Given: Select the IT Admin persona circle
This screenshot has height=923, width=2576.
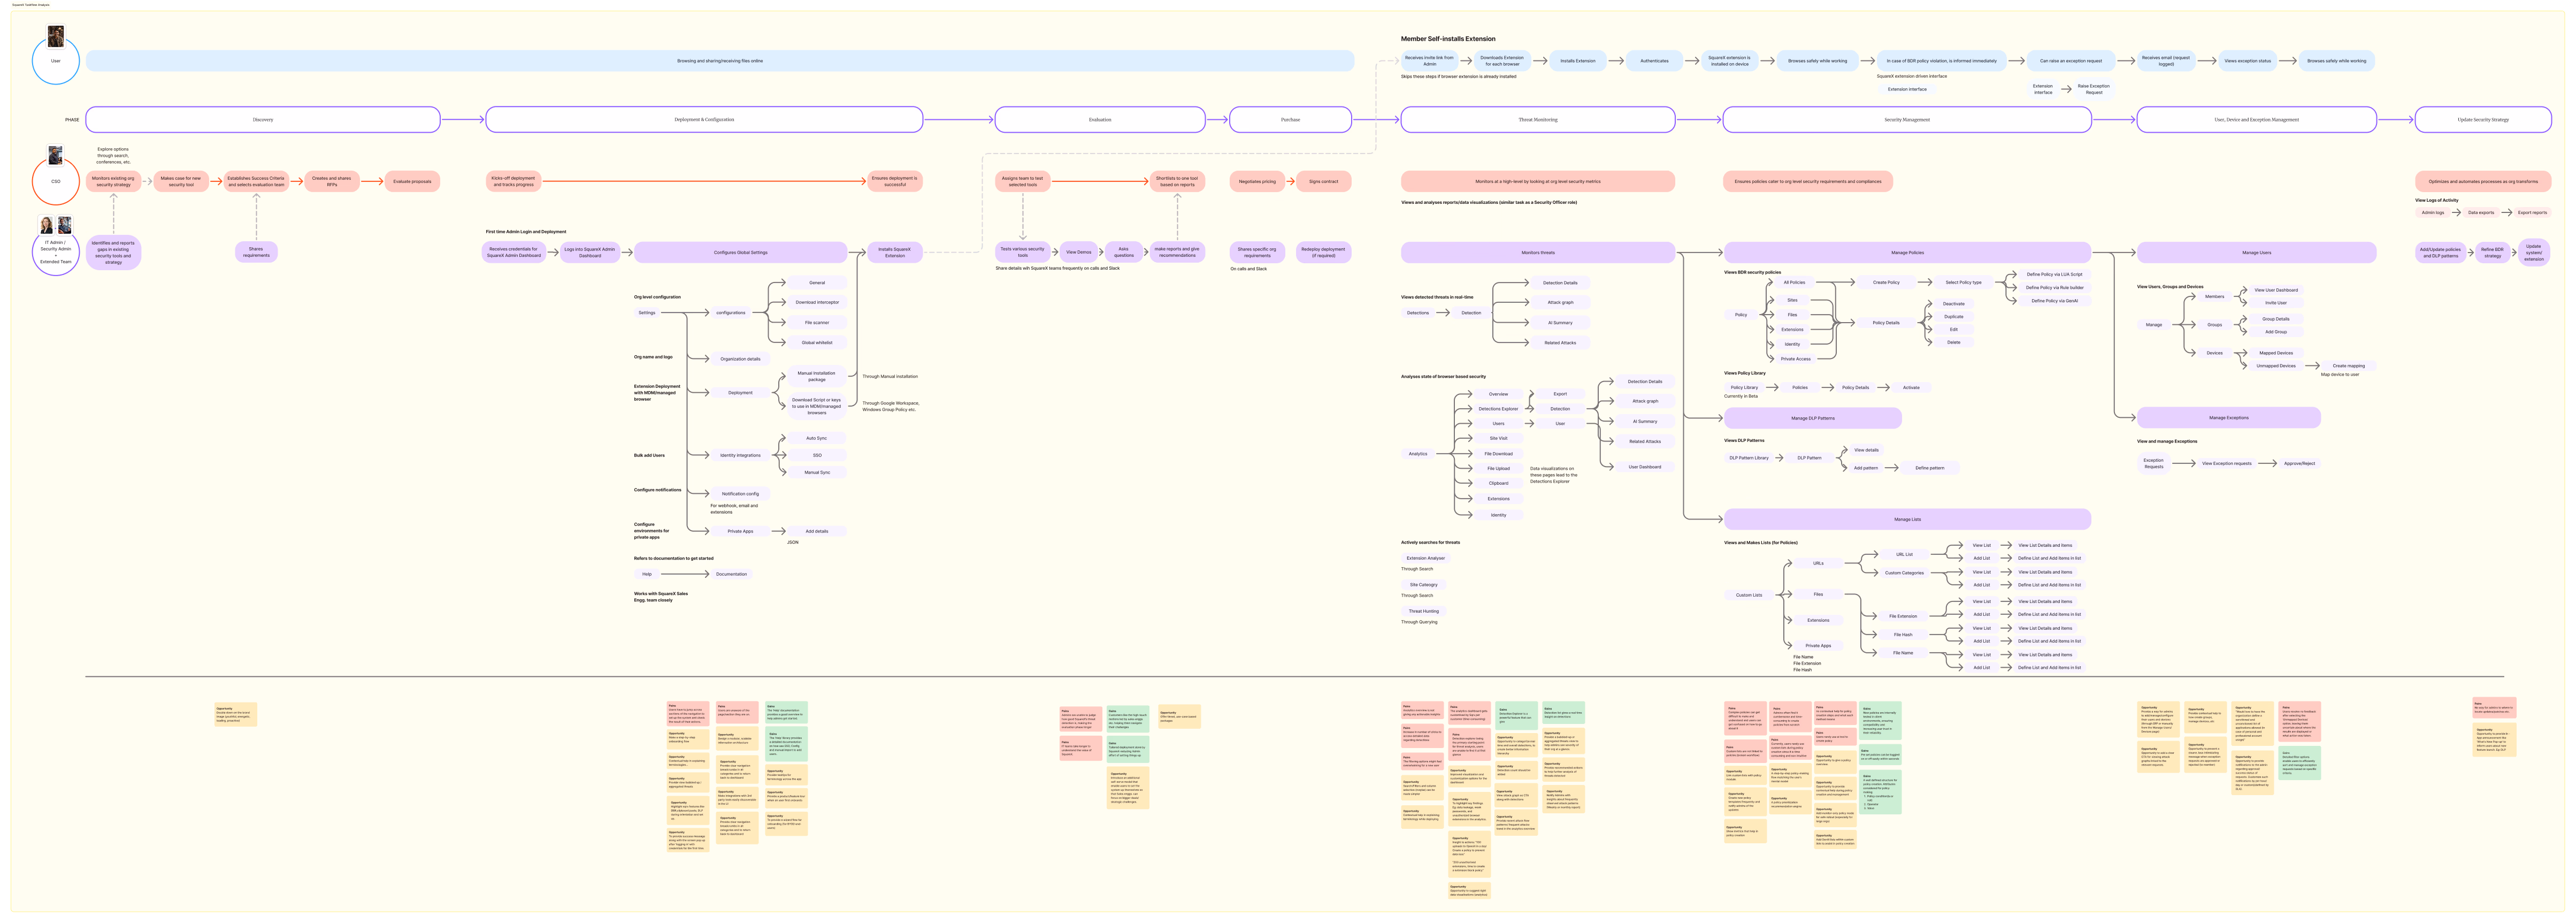Looking at the screenshot, I should point(56,252).
